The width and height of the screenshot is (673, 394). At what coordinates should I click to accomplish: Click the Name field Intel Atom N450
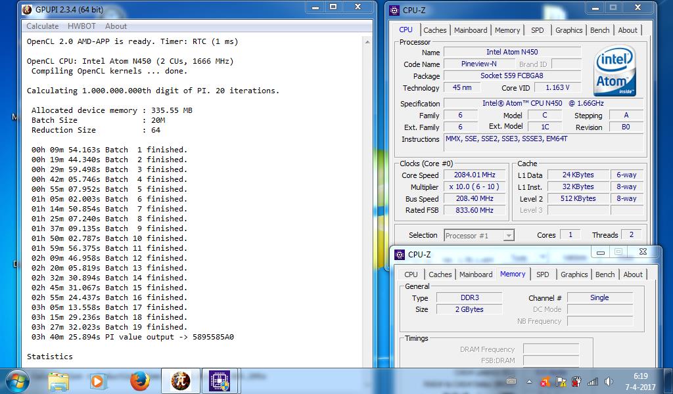[x=512, y=52]
